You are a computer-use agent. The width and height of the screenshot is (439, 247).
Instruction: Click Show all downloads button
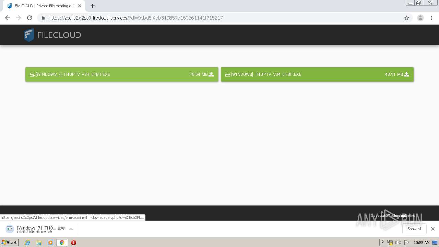tap(414, 229)
